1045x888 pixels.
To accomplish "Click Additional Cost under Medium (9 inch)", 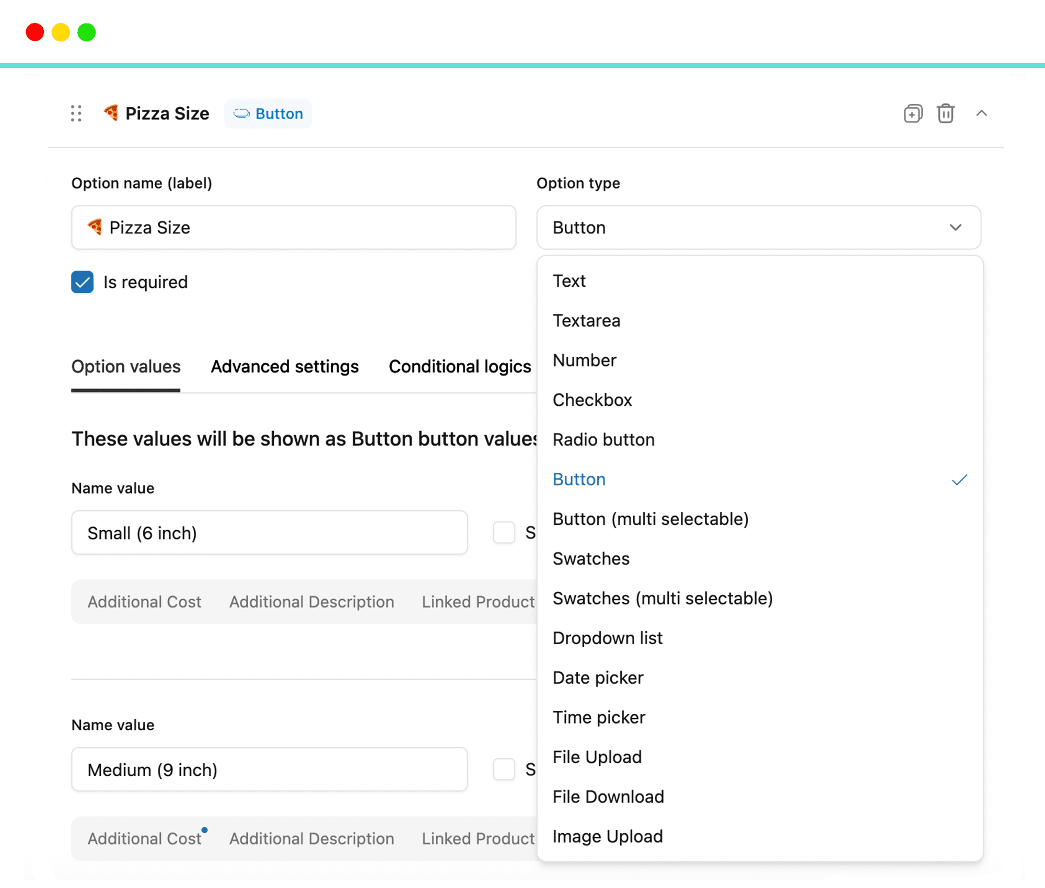I will [x=144, y=838].
